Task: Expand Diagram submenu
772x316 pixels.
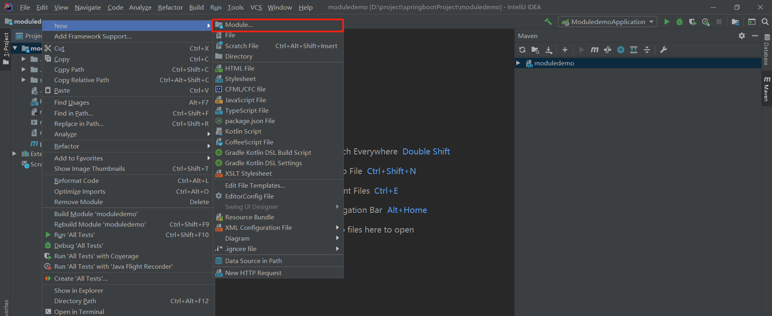Action: (278, 238)
